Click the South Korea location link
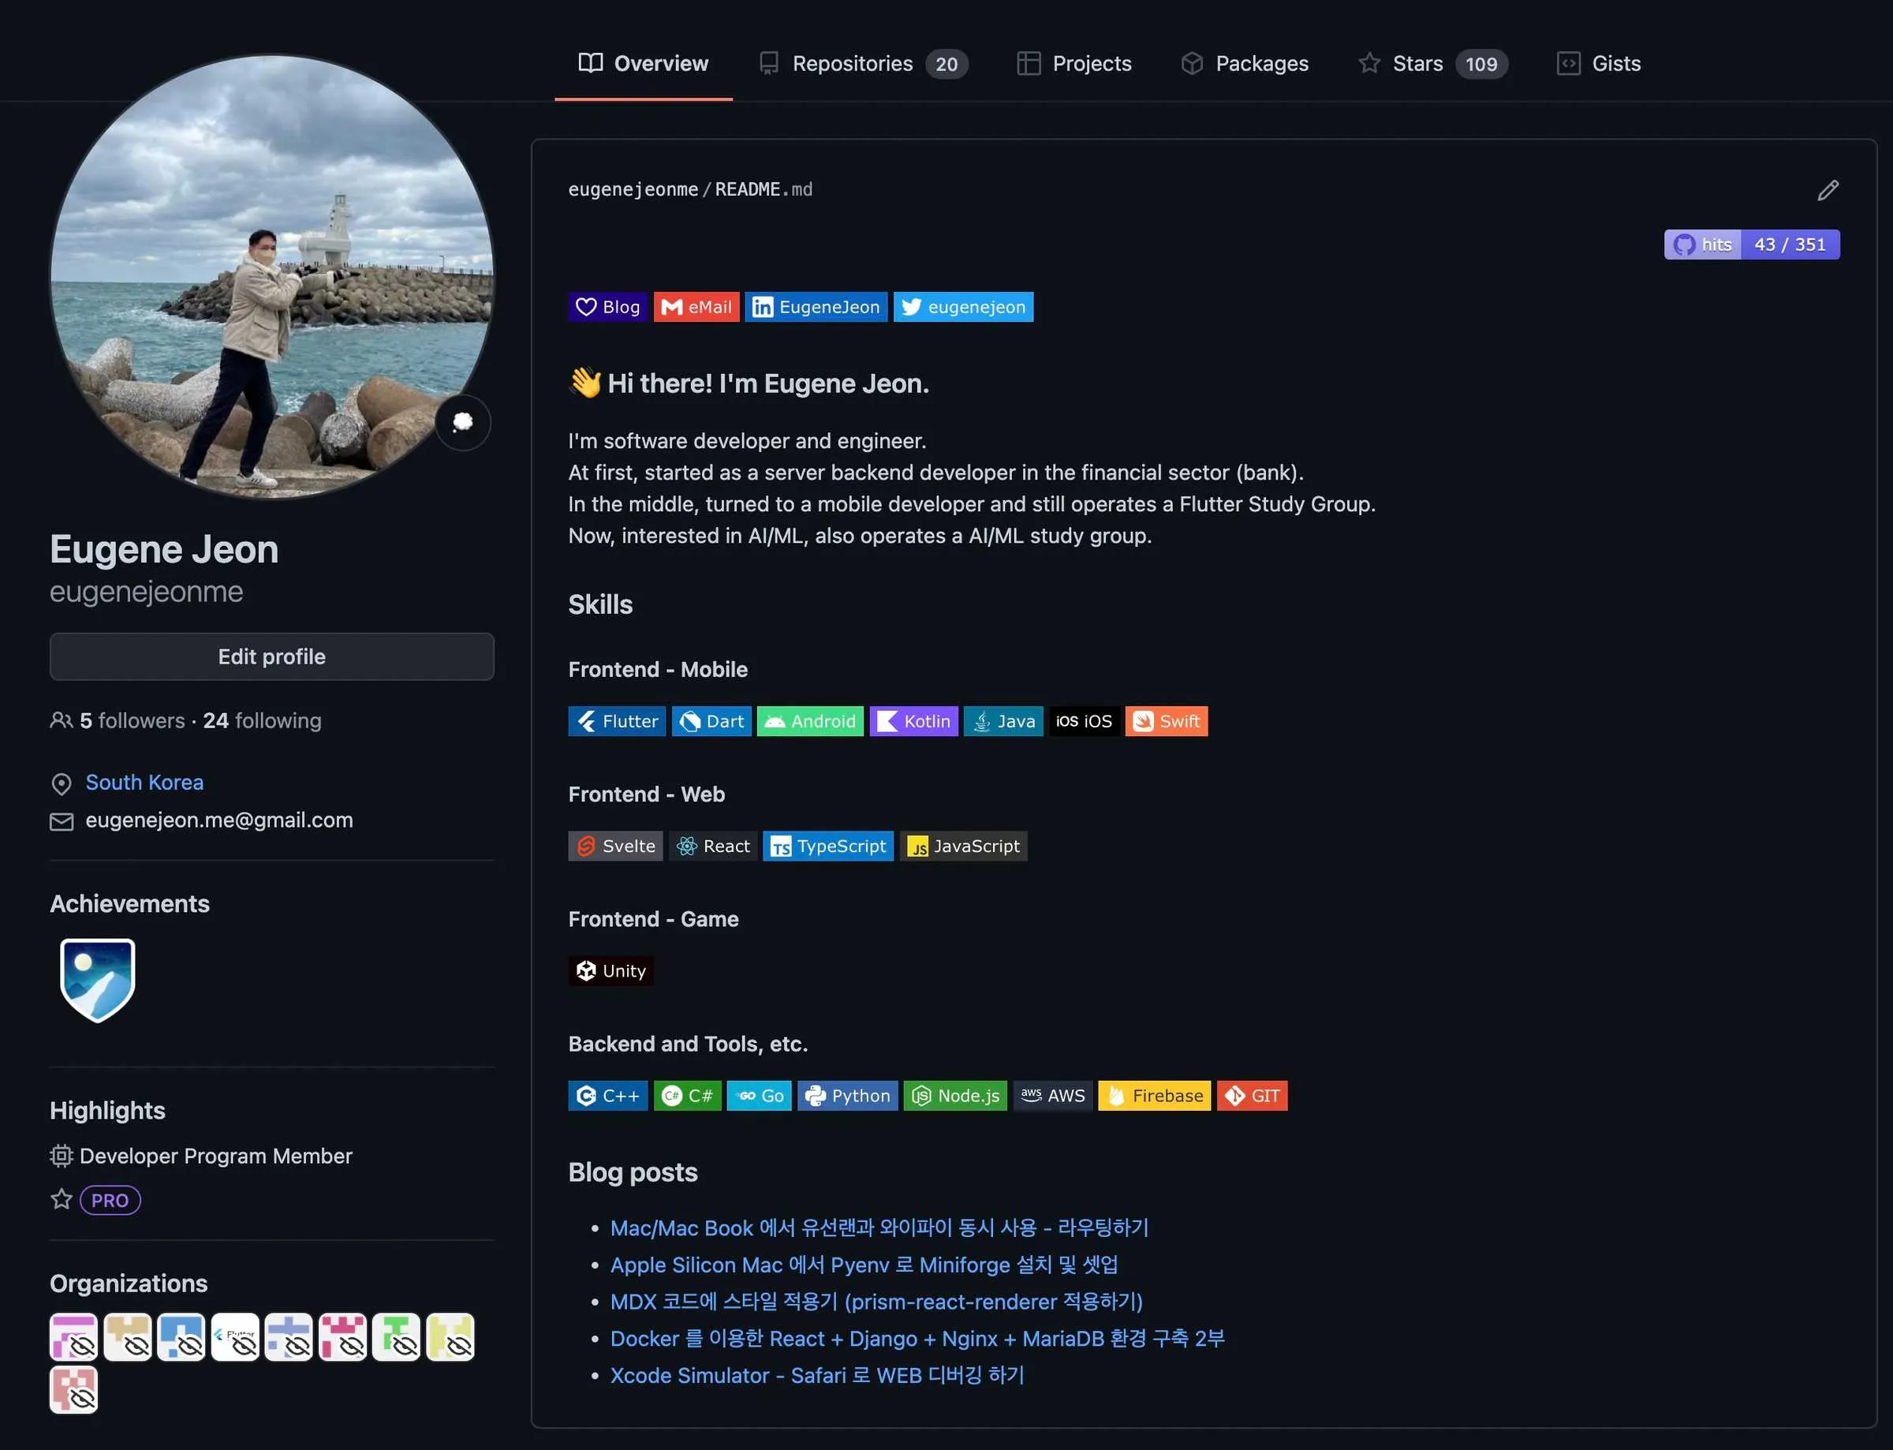Viewport: 1893px width, 1450px height. (144, 782)
